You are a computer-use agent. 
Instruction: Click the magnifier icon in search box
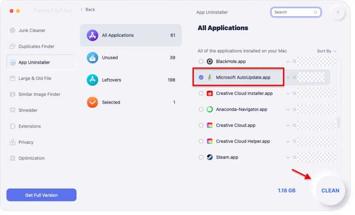pos(315,12)
